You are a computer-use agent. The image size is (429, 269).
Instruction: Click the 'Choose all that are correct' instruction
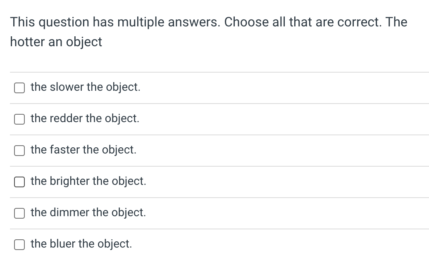point(302,22)
